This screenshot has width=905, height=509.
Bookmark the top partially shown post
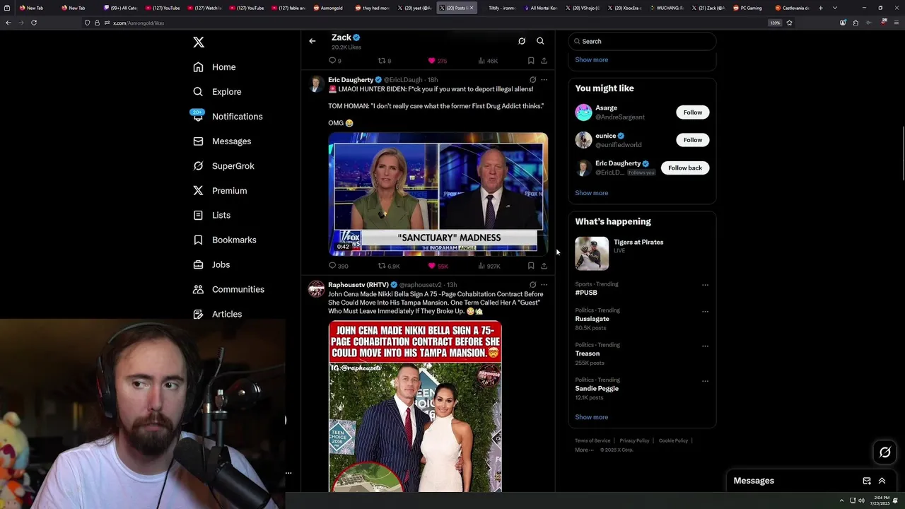(x=531, y=61)
